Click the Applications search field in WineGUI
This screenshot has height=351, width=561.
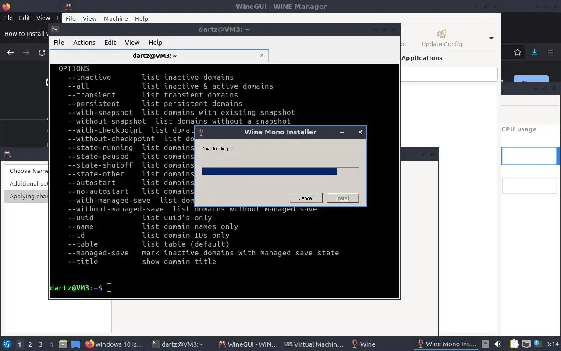[449, 74]
